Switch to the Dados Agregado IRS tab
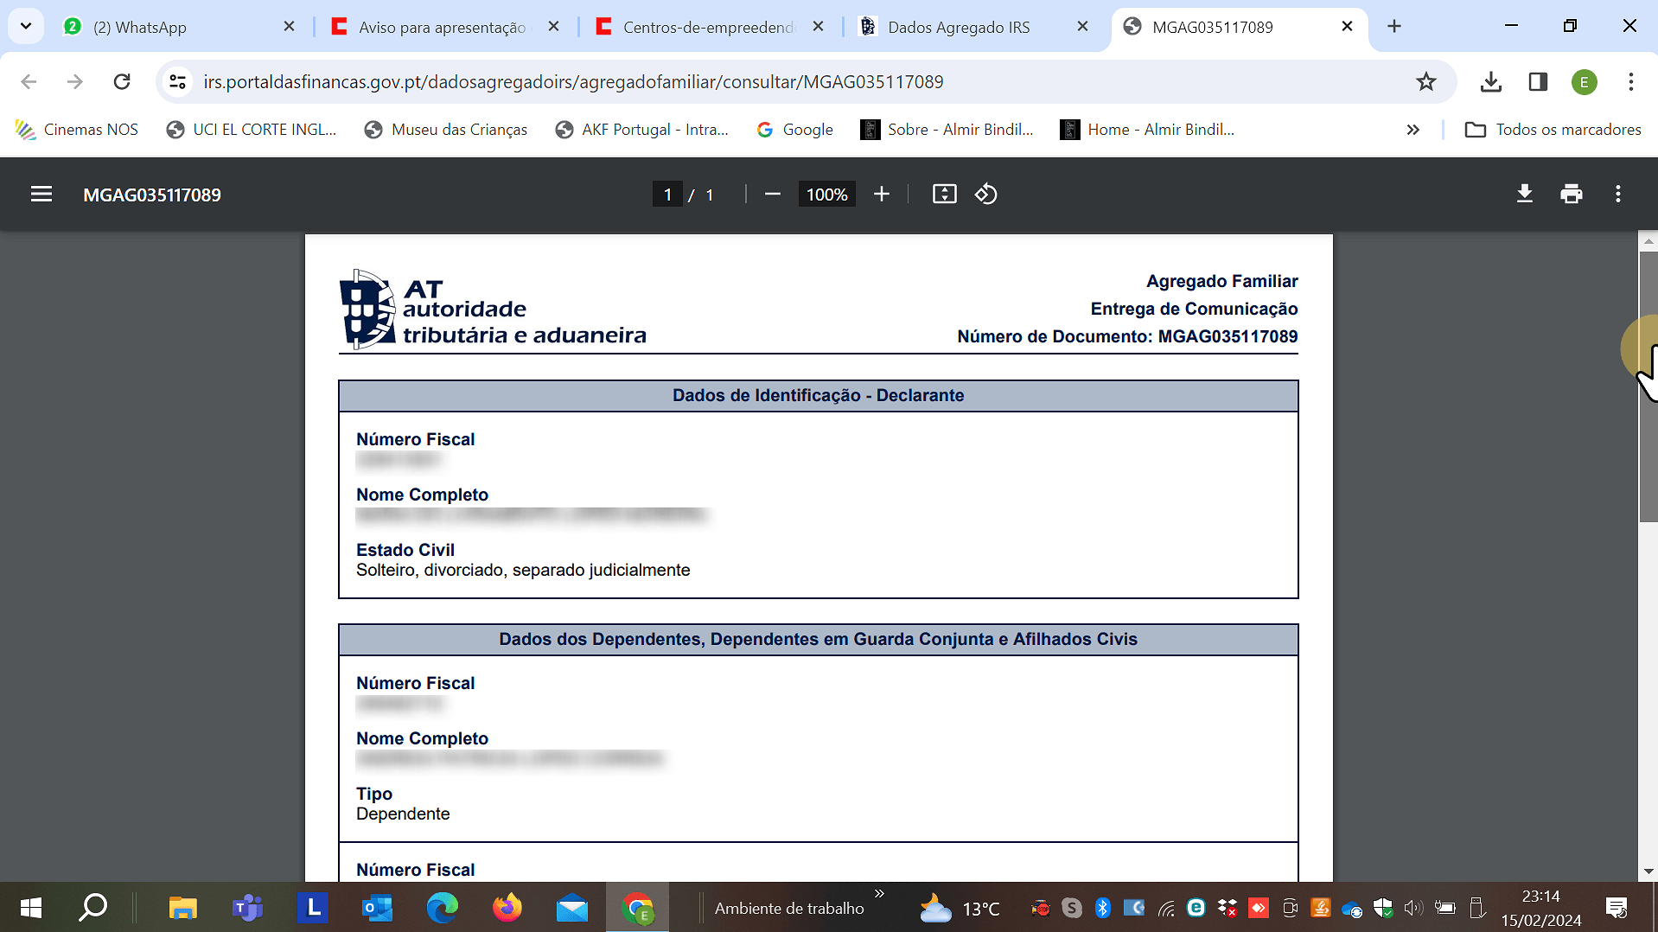Viewport: 1658px width, 932px height. (x=958, y=27)
